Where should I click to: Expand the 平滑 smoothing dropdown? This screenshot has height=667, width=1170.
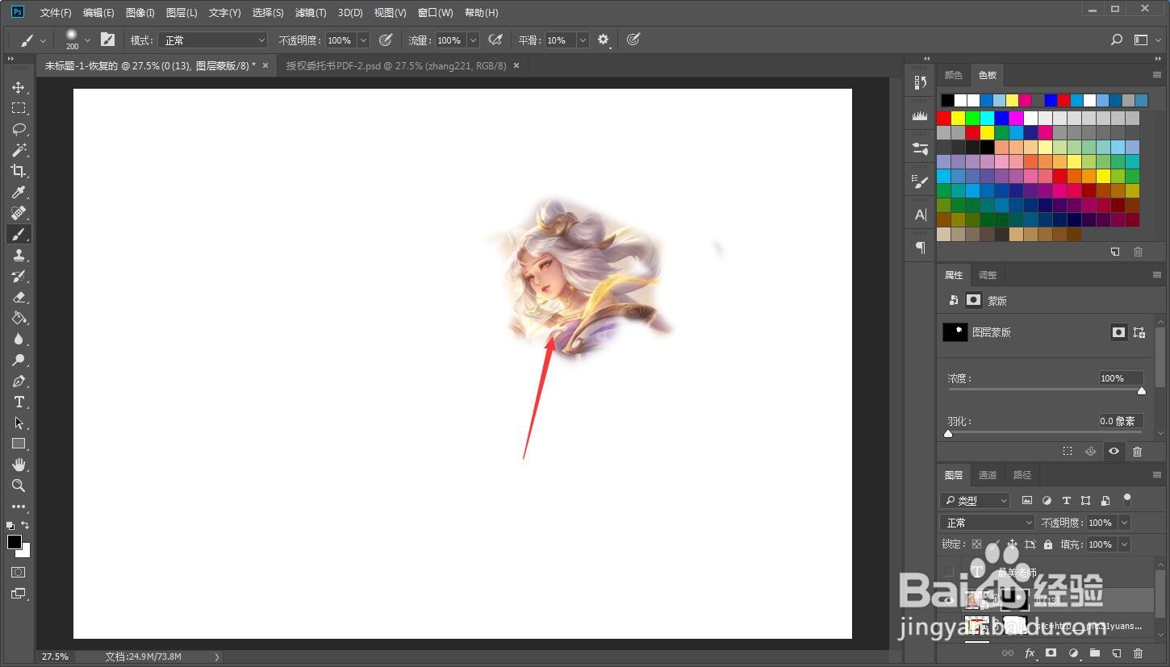click(x=583, y=40)
